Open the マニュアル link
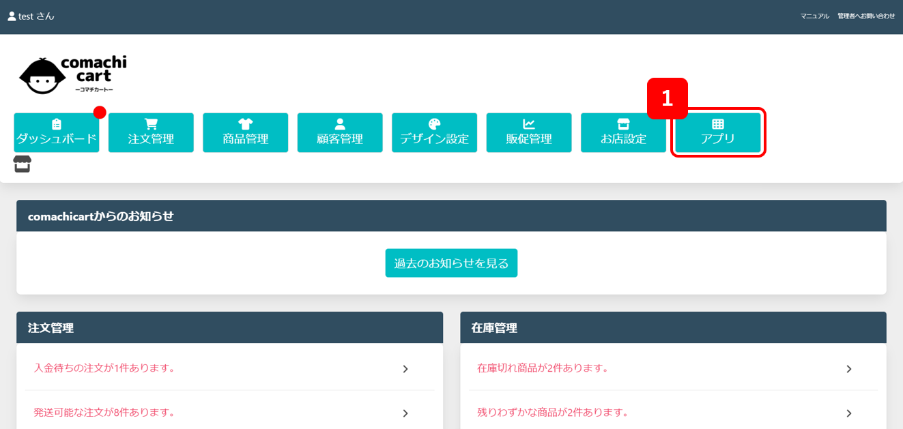The image size is (903, 429). pos(815,16)
